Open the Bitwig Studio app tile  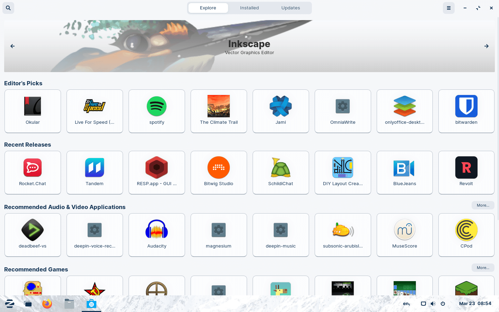219,173
